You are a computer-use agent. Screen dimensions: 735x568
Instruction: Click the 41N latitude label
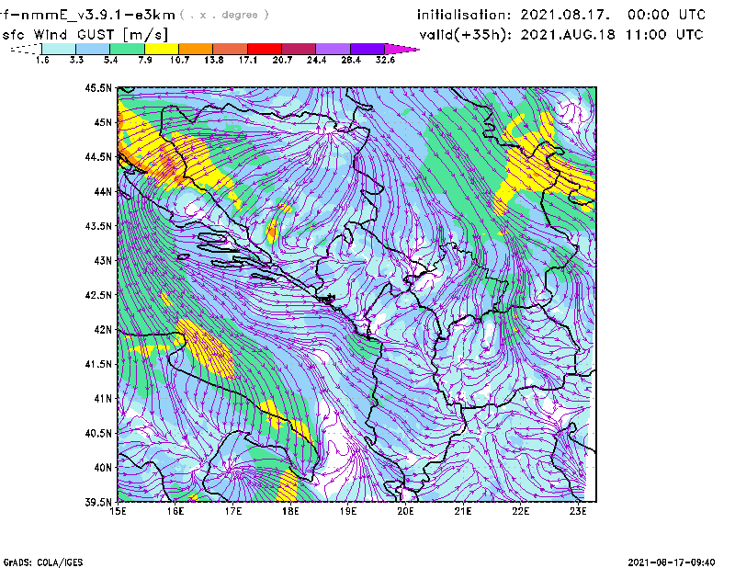point(103,398)
